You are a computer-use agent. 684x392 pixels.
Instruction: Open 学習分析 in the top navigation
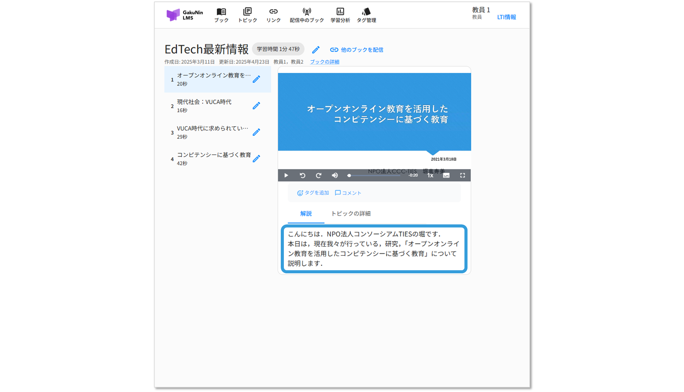pyautogui.click(x=340, y=15)
